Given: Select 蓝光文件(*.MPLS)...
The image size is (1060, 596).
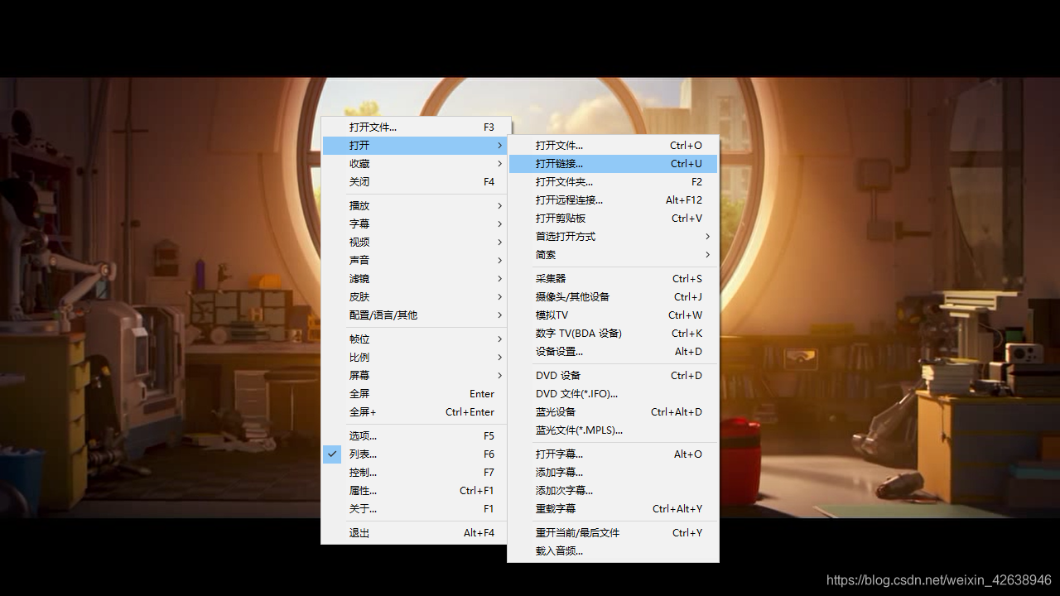Looking at the screenshot, I should pos(613,430).
